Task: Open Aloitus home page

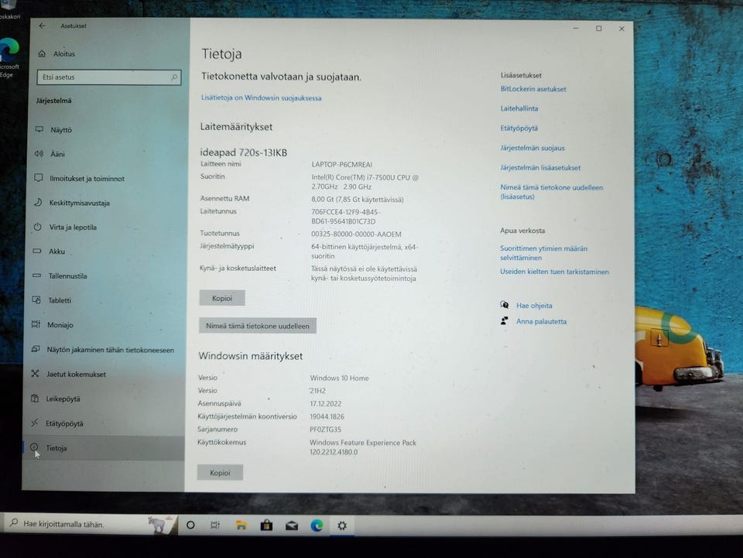Action: click(x=56, y=54)
